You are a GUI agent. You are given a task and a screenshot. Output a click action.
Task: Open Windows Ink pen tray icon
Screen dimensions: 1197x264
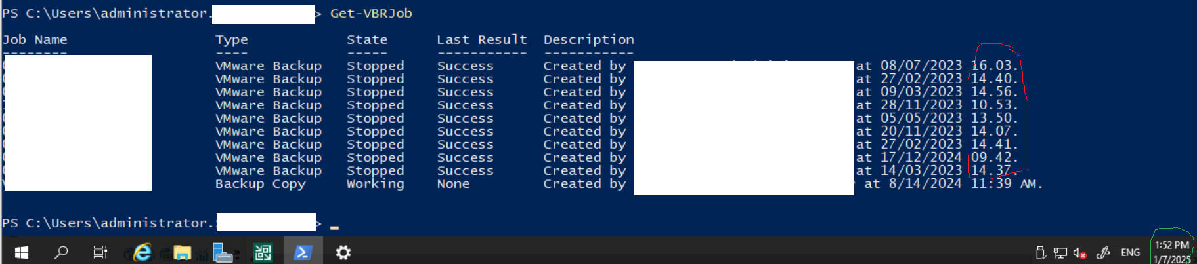pos(1103,252)
